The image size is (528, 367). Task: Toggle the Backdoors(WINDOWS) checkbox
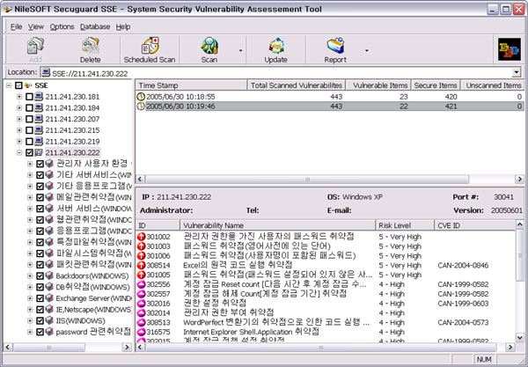point(39,275)
